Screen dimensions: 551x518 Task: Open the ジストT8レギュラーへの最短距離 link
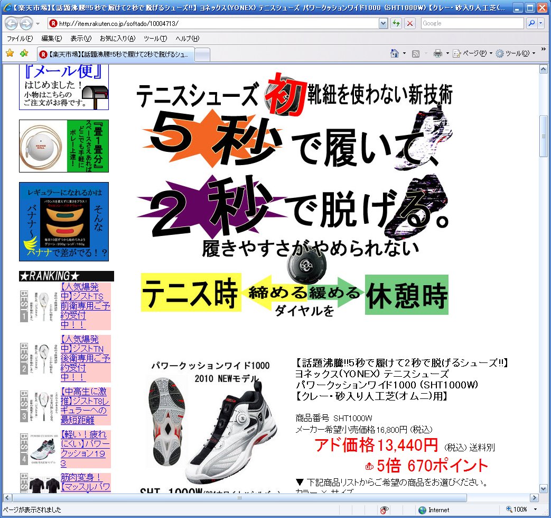click(x=86, y=406)
